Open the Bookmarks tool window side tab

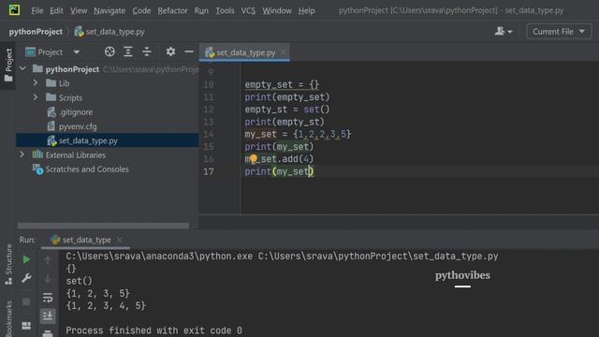(8, 318)
